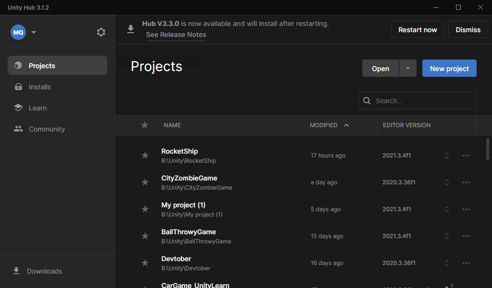Expand the account chevron beside the avatar

[34, 32]
